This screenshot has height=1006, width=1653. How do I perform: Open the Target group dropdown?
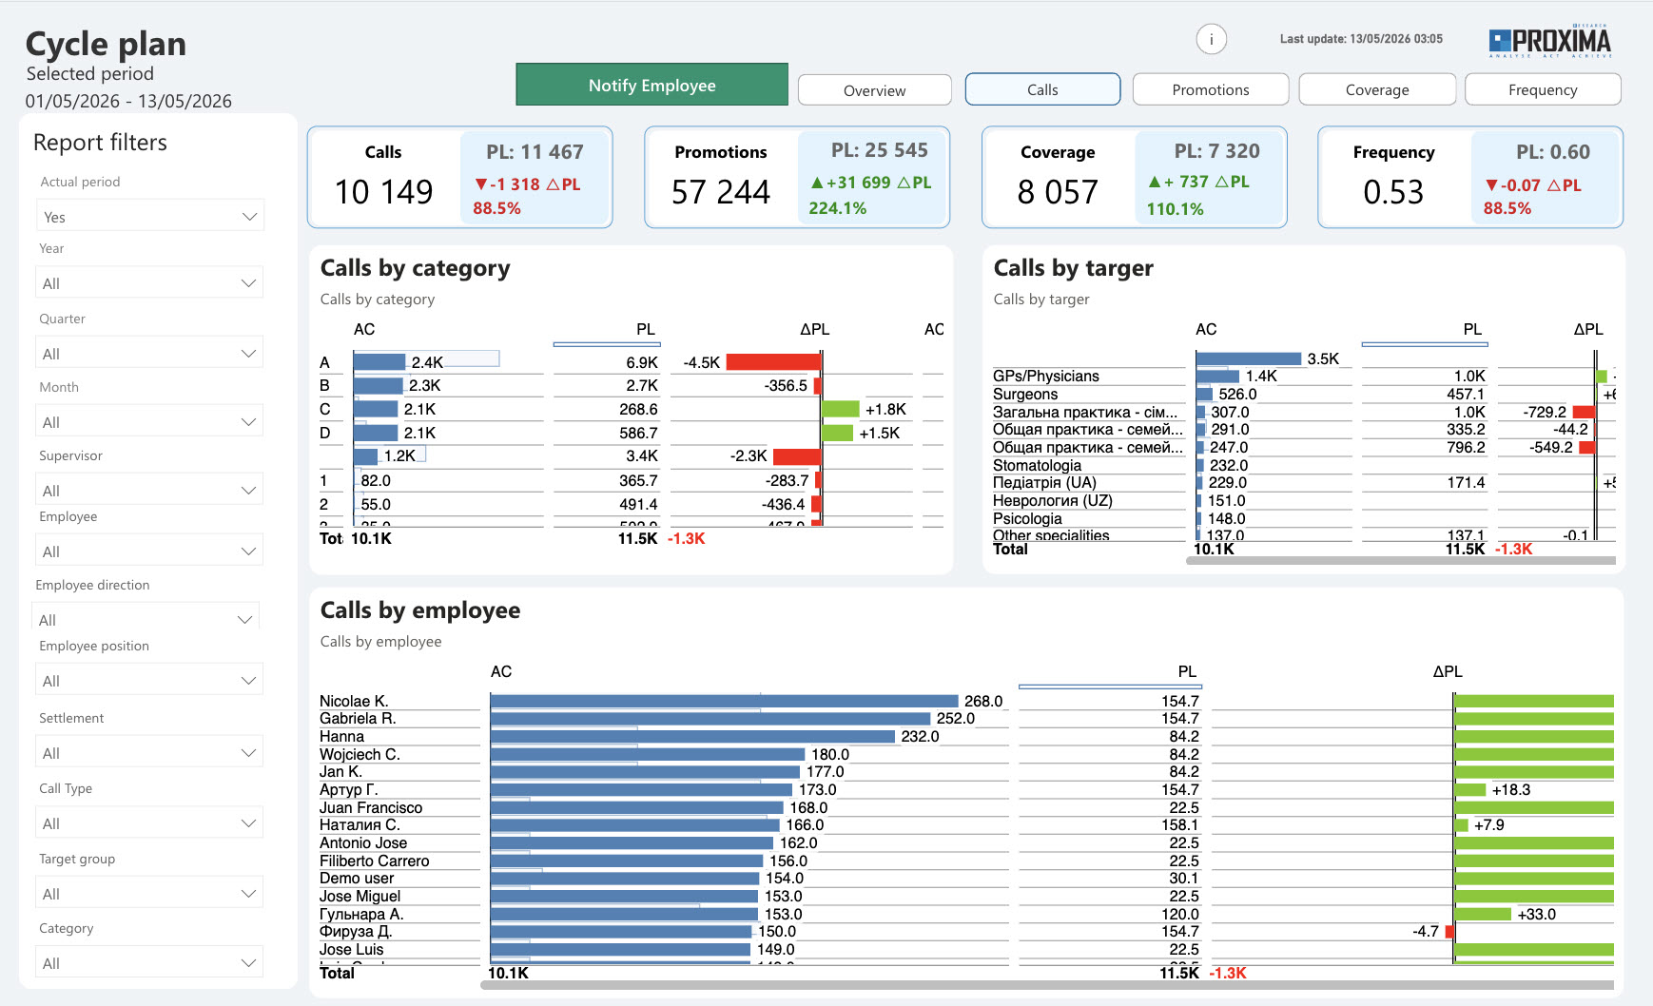150,893
